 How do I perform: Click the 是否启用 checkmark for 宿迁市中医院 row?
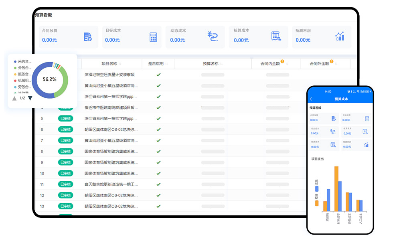[x=158, y=107]
